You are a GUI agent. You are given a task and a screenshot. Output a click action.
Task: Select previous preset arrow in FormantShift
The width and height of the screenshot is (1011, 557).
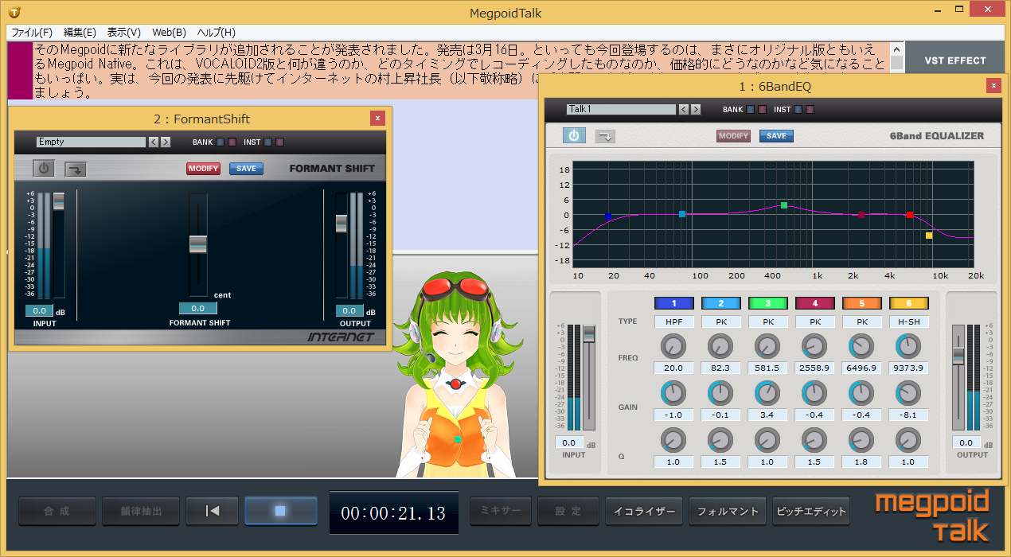coord(154,142)
